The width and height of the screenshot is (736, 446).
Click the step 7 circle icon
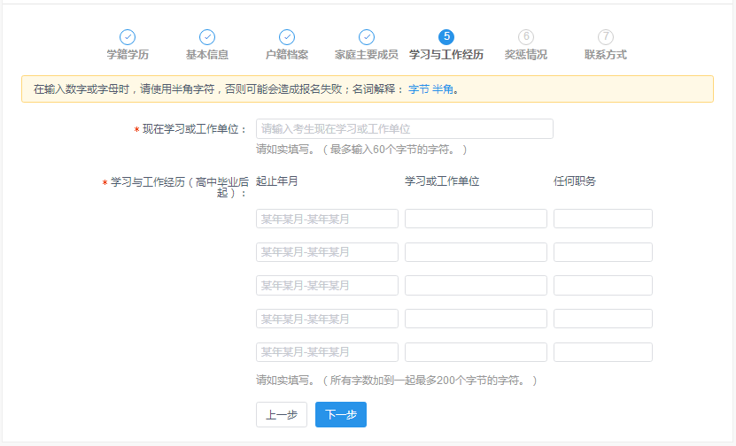(606, 37)
